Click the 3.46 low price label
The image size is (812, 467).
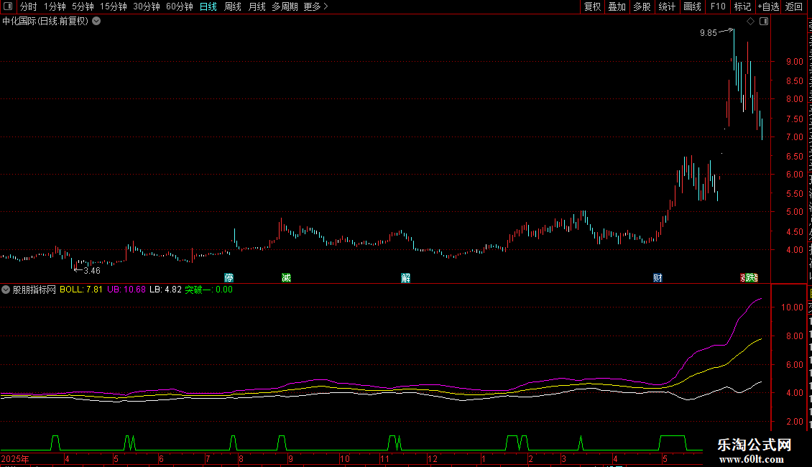[92, 271]
